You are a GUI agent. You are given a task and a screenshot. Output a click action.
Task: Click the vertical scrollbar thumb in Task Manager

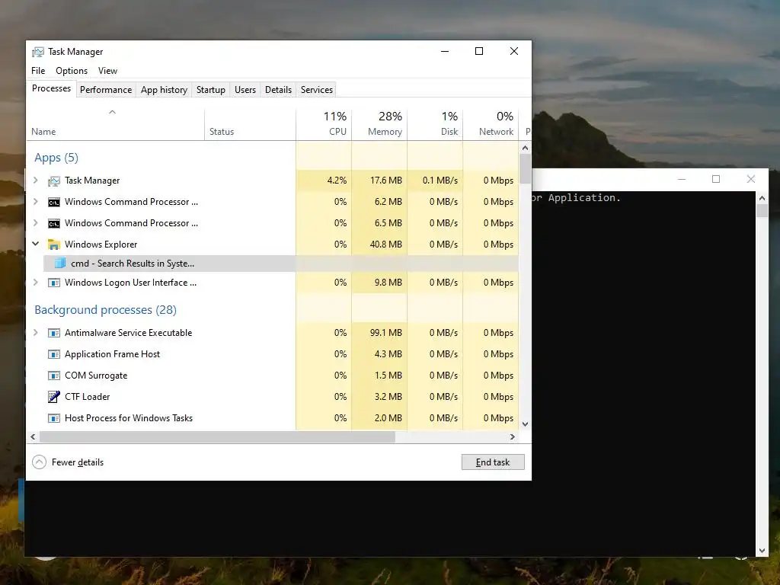[x=525, y=168]
